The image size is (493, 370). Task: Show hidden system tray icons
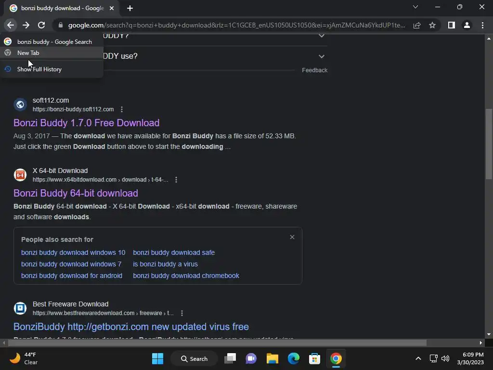418,358
